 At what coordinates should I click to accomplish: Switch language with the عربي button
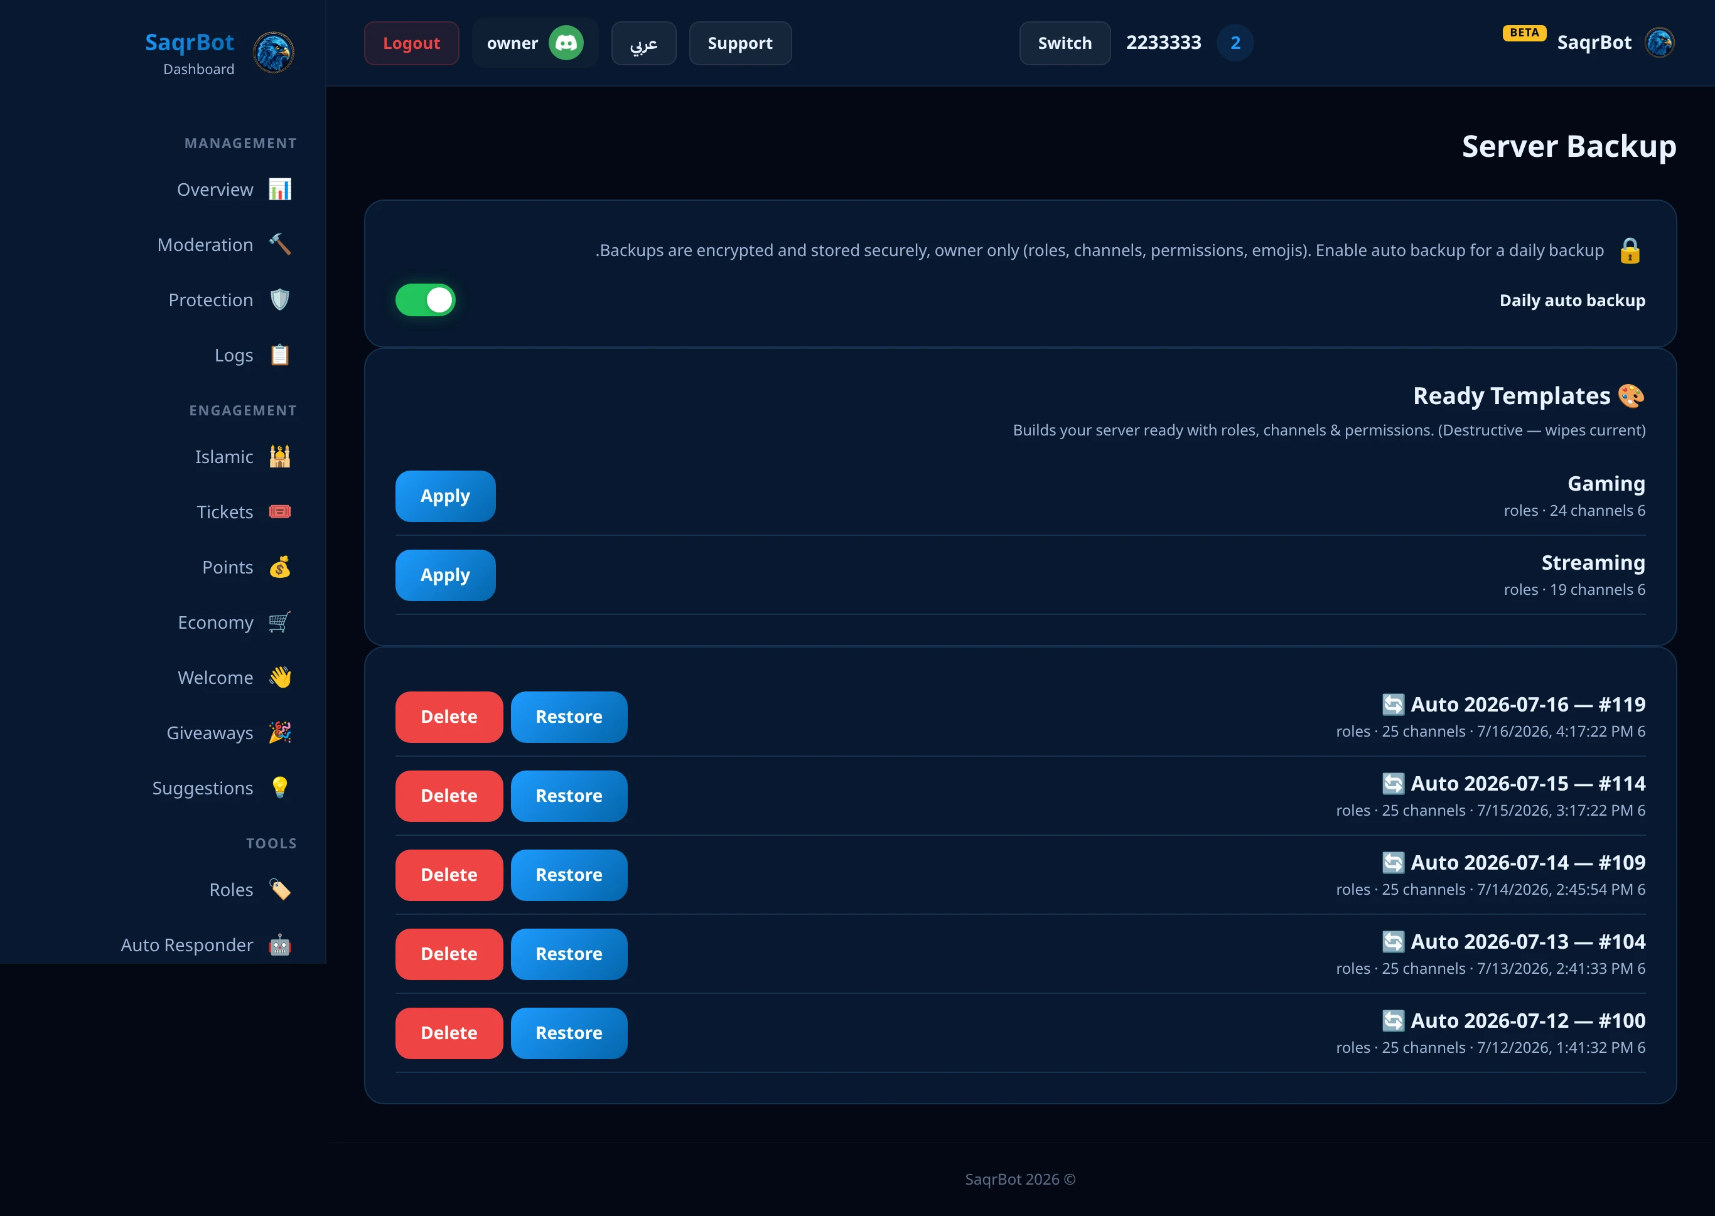point(643,43)
